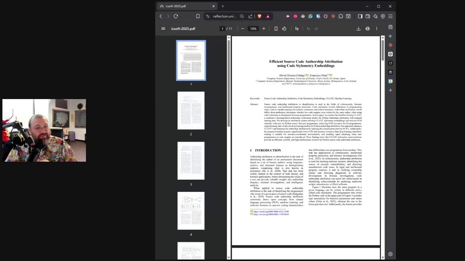Download the icsoft-2025.pdf file
465x261 pixels.
click(x=358, y=29)
